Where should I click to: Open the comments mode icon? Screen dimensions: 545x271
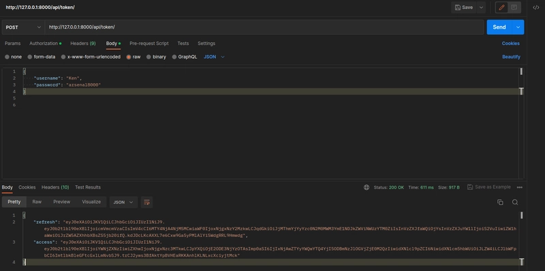click(514, 7)
